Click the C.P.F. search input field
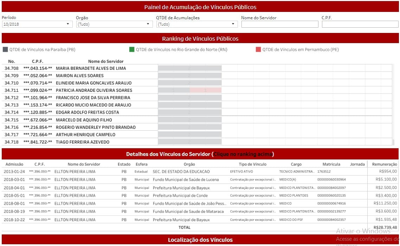This screenshot has width=400, height=246. pyautogui.click(x=360, y=24)
